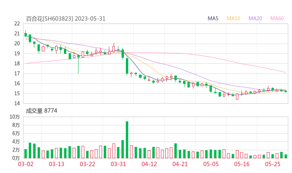Click the MA60 legend label

277,18
